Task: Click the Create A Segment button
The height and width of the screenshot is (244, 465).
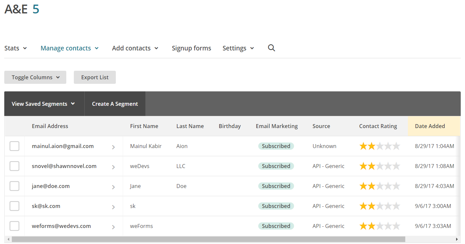Action: pos(115,103)
